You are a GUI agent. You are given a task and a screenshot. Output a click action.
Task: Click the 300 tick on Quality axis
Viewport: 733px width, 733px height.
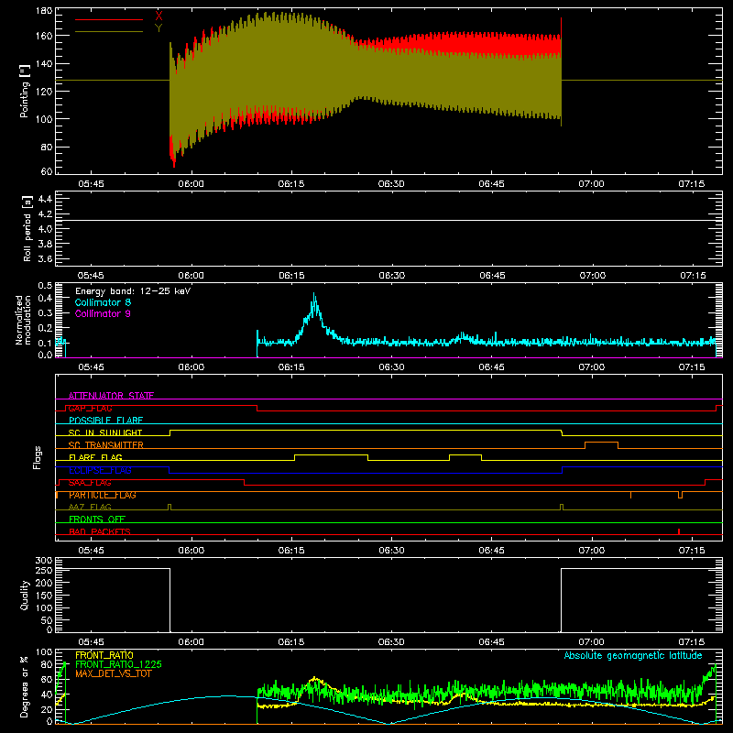[44, 560]
